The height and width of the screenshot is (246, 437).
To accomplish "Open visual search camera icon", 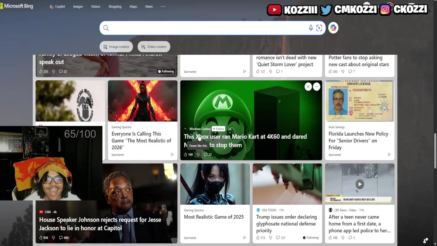I will pos(319,28).
